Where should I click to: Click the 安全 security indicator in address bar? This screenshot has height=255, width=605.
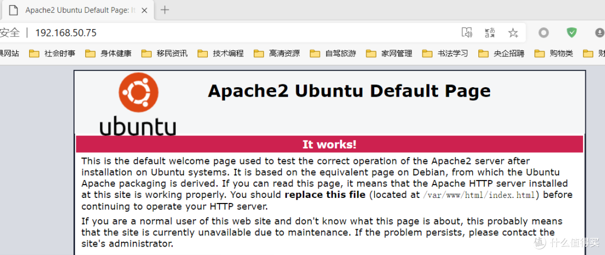pos(10,33)
